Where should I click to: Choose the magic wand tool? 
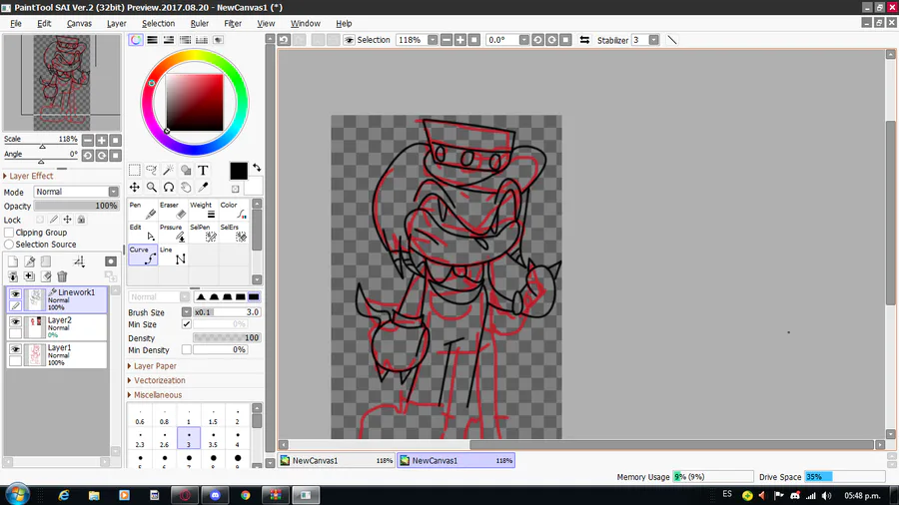pos(169,170)
